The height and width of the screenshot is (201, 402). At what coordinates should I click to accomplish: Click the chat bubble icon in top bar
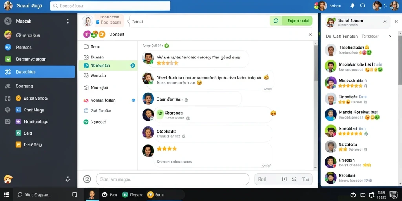click(x=362, y=5)
